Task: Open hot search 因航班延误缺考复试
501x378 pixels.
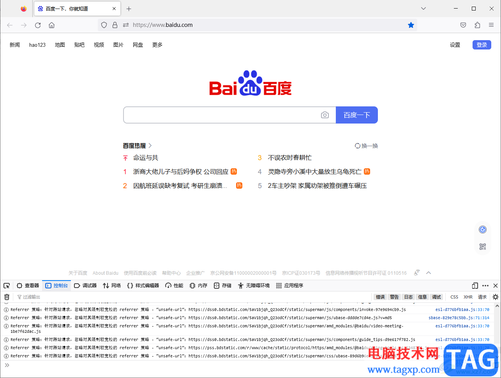Action: point(180,186)
